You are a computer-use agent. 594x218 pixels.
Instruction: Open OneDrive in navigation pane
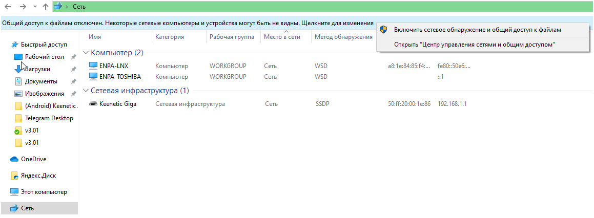pyautogui.click(x=33, y=159)
